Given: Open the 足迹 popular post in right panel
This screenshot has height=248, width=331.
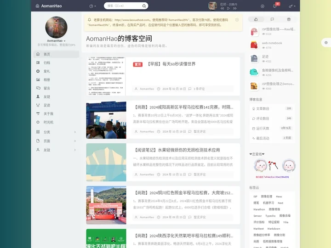Looking at the screenshot, I should 265,57.
